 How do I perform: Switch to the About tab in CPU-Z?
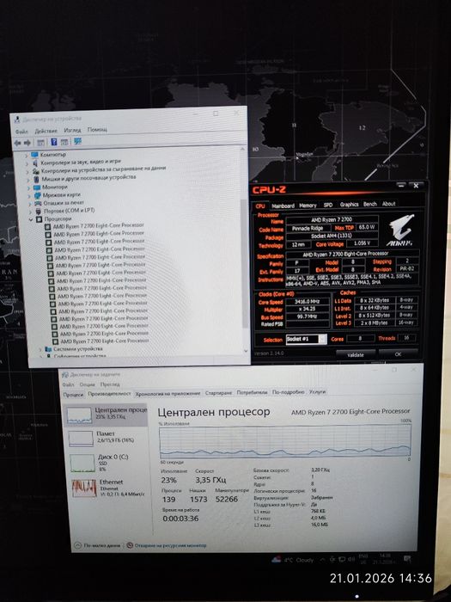click(x=388, y=204)
